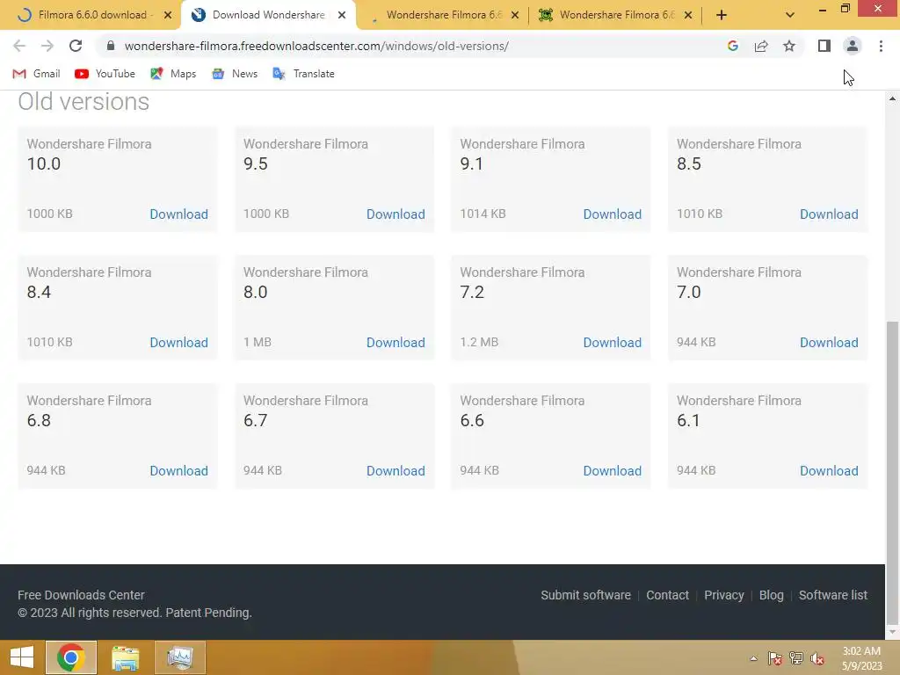Download Wondershare Filmora 6.8
This screenshot has width=900, height=675.
pyautogui.click(x=178, y=471)
